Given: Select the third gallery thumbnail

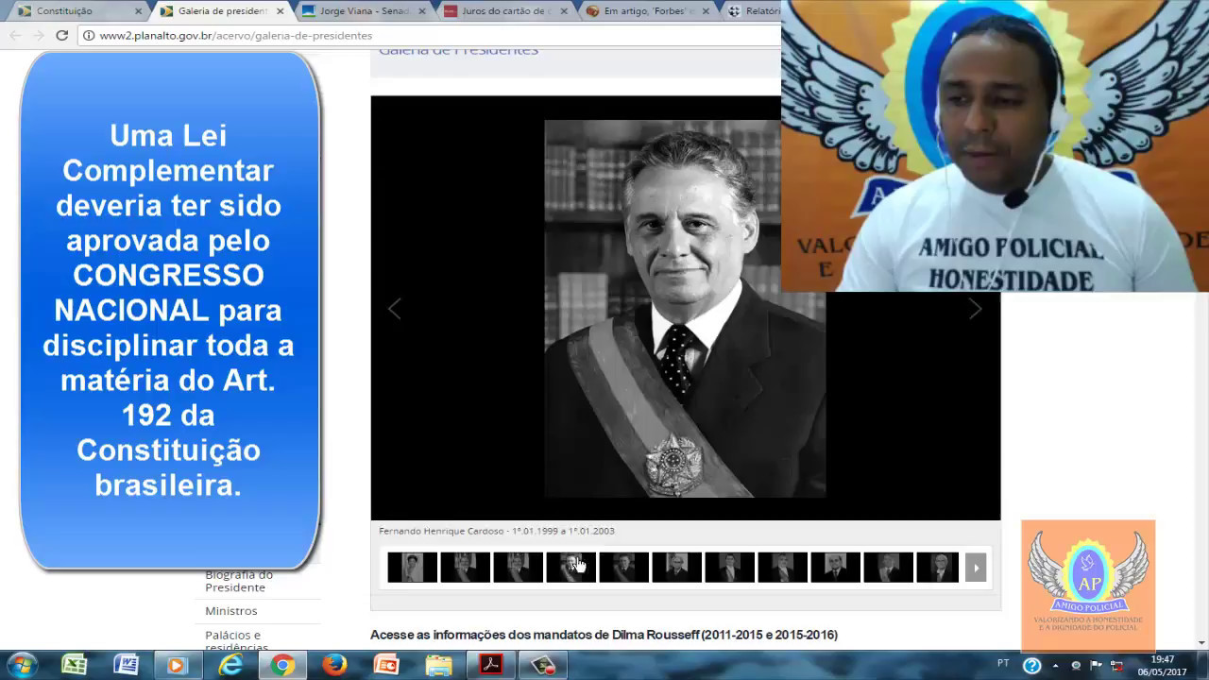Looking at the screenshot, I should click(518, 568).
